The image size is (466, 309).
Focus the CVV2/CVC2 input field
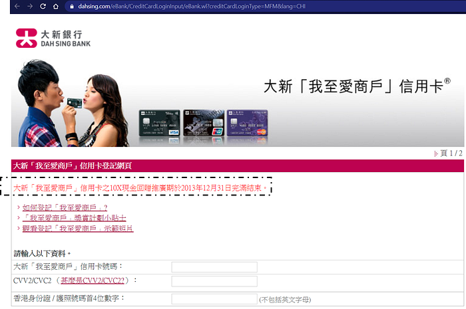coord(214,281)
